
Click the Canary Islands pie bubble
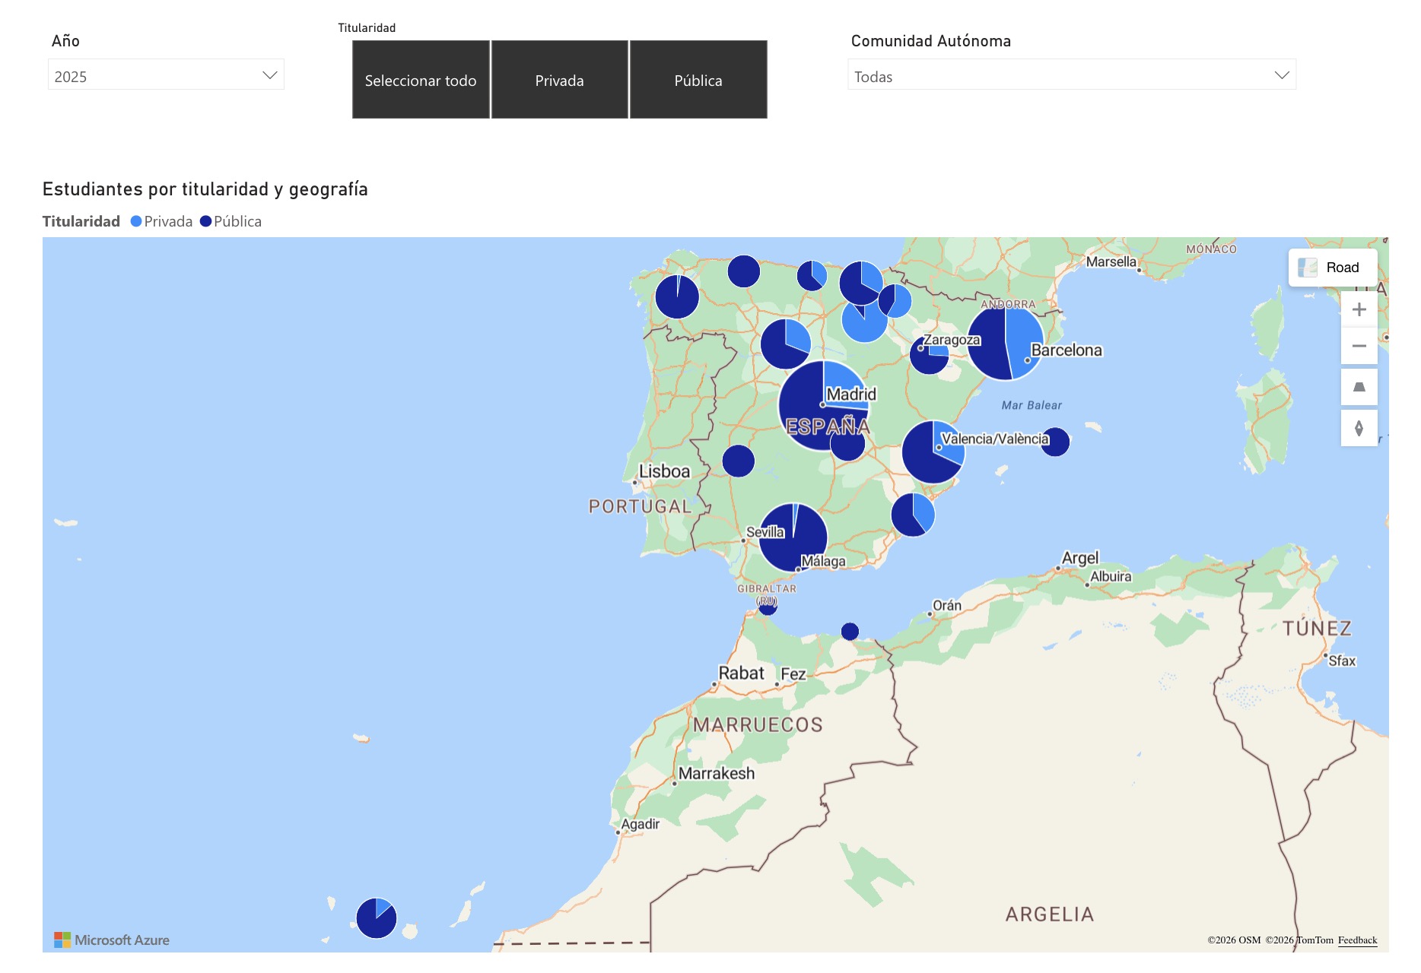tap(376, 918)
